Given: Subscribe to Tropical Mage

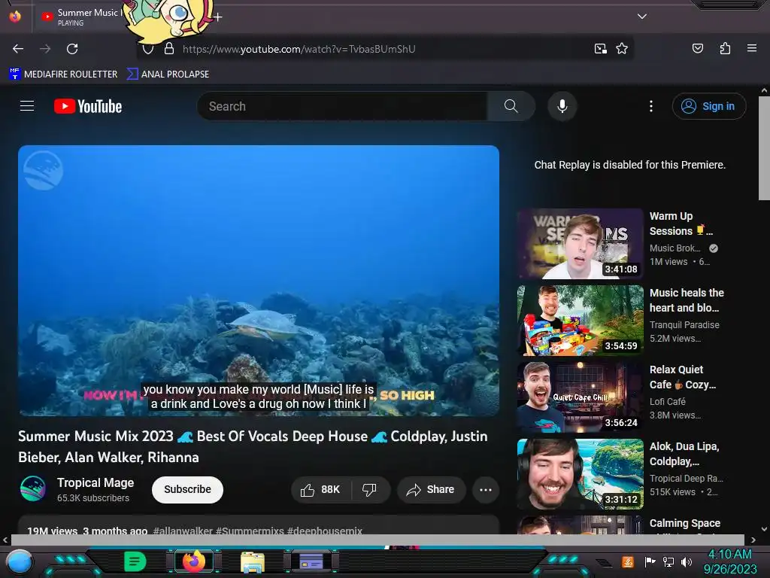Looking at the screenshot, I should pos(187,489).
